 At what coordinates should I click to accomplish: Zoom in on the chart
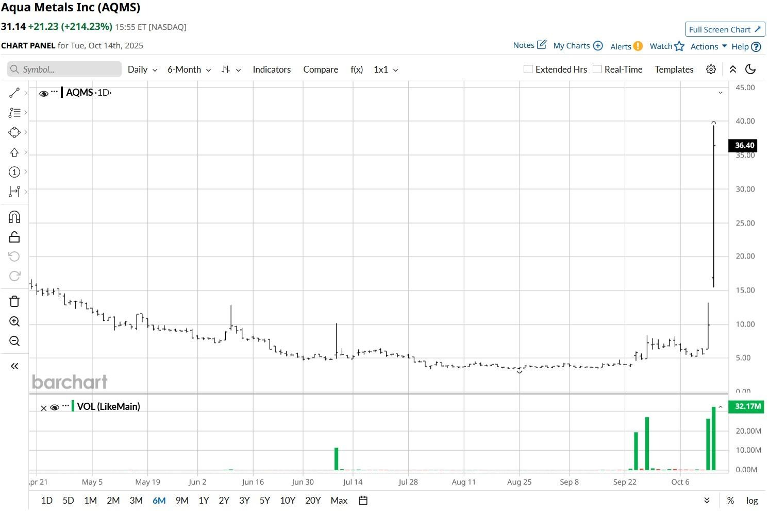click(x=14, y=321)
